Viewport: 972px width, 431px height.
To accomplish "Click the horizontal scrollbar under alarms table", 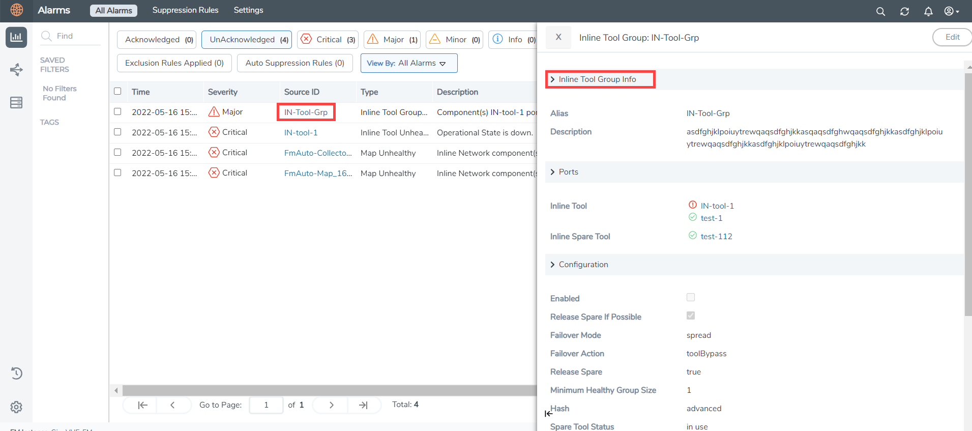I will click(326, 390).
